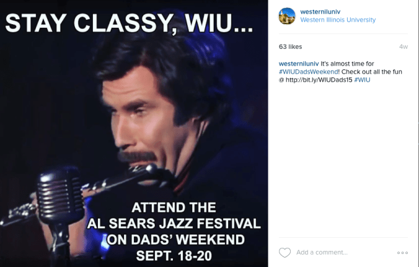
Task: Open the westerniluniv username beside the avatar
Action: [321, 11]
